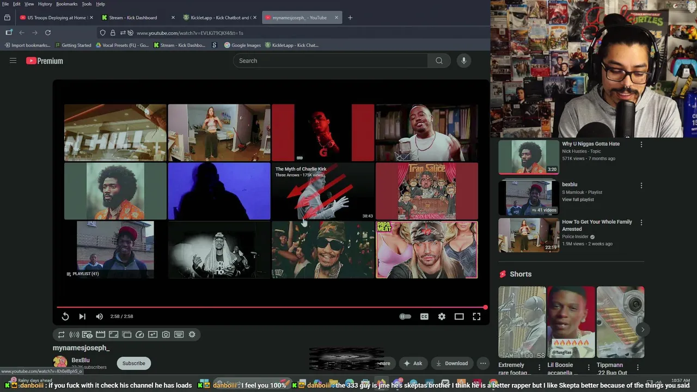Click the search magnifier button
The image size is (697, 392).
tap(439, 60)
